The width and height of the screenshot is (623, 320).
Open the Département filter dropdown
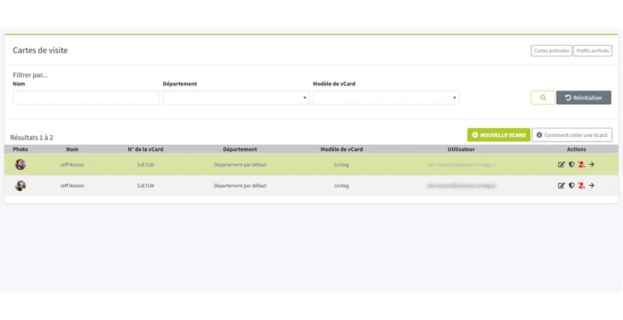[236, 97]
